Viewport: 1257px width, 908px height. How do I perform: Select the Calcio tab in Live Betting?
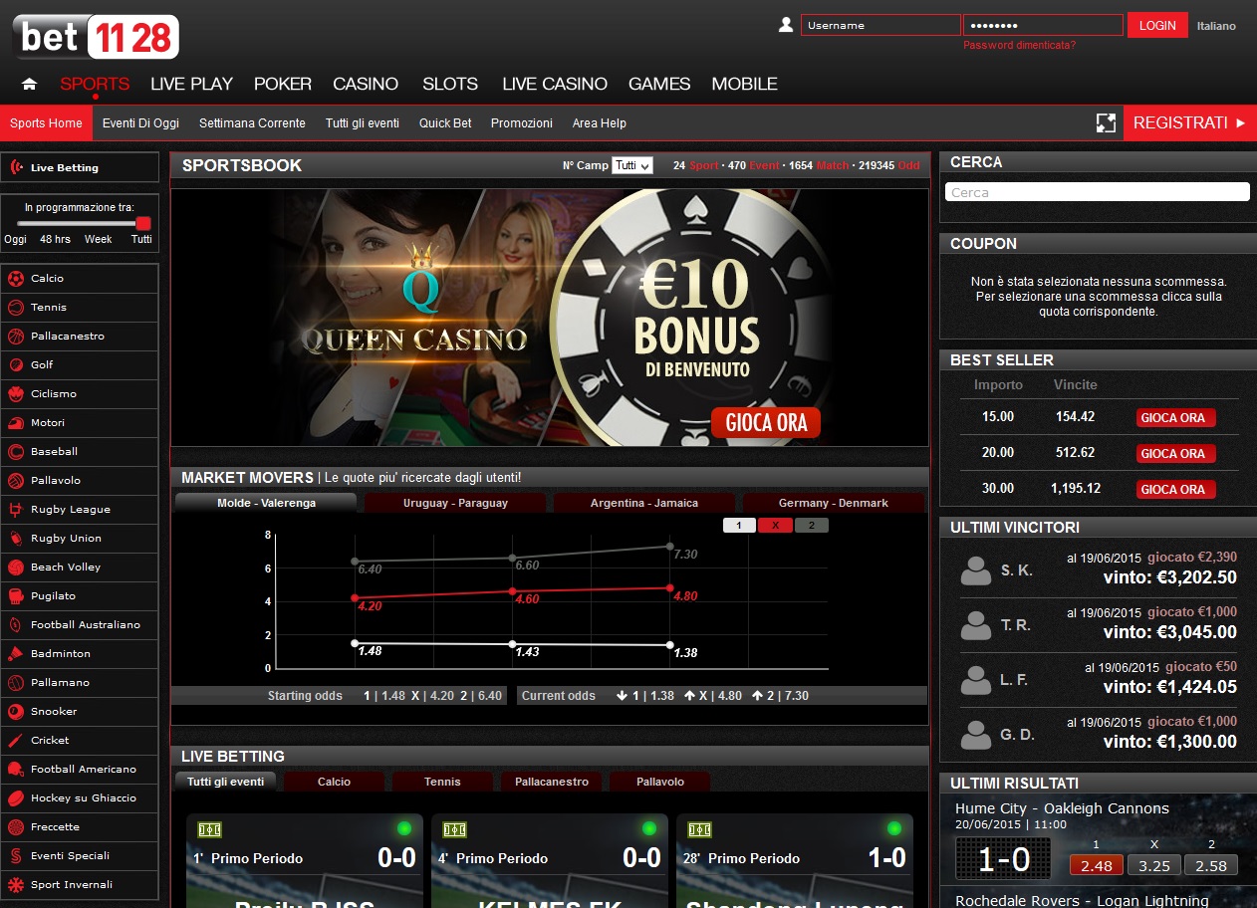tap(334, 782)
